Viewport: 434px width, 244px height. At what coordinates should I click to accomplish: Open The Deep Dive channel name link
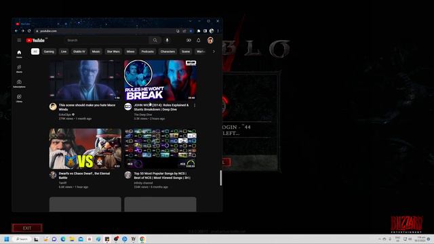tap(143, 115)
